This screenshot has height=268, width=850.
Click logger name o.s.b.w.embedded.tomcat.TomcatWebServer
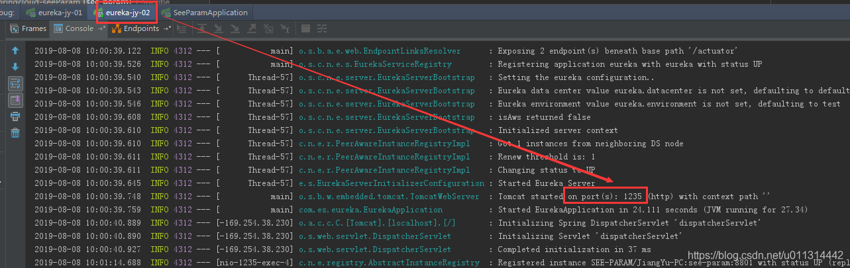pos(389,197)
